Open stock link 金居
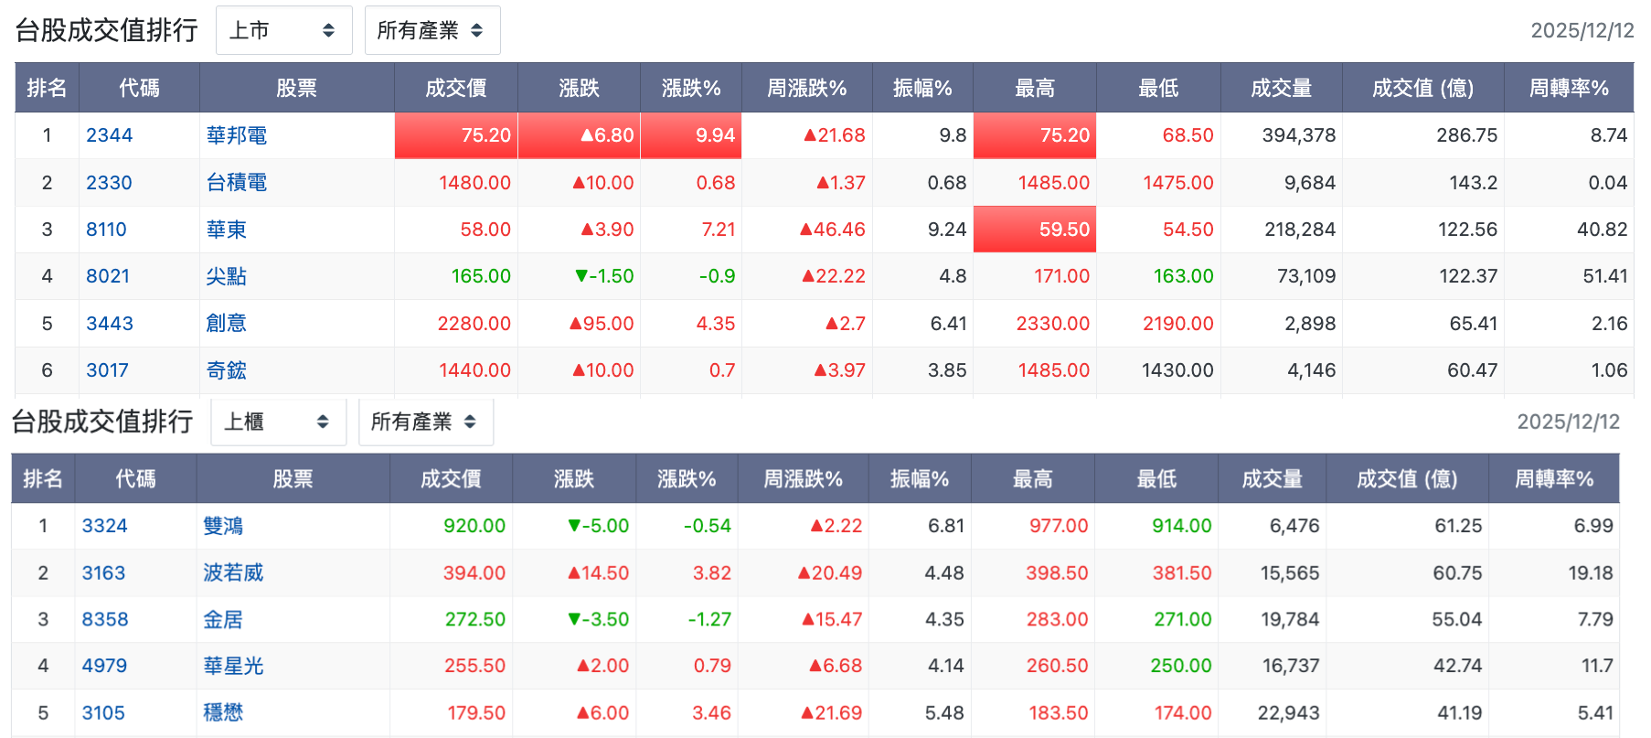 (223, 620)
